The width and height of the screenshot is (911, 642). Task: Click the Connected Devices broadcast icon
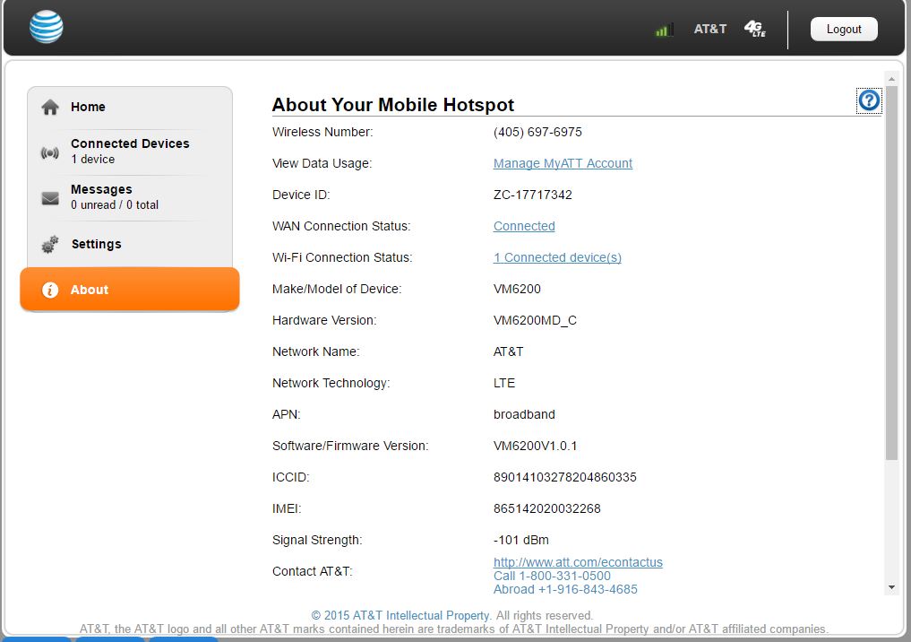(50, 152)
